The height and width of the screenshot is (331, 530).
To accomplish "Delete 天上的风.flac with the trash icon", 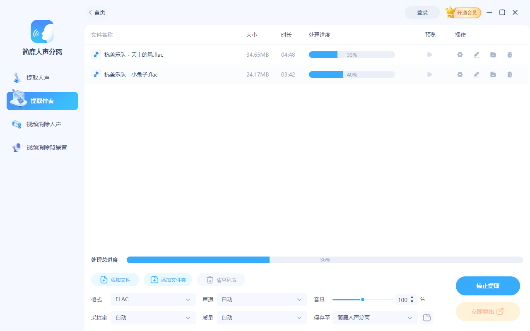I will (509, 54).
